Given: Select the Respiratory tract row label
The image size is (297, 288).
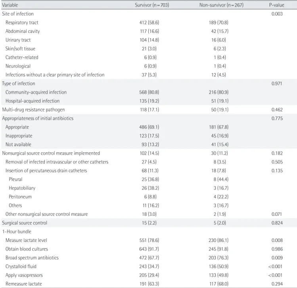Looking at the screenshot, I should pyautogui.click(x=22, y=23).
